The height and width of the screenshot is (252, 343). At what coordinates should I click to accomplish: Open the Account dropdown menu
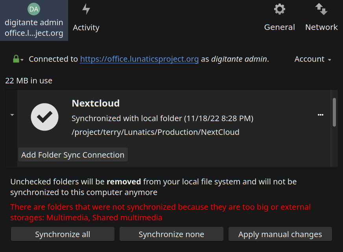coord(313,59)
